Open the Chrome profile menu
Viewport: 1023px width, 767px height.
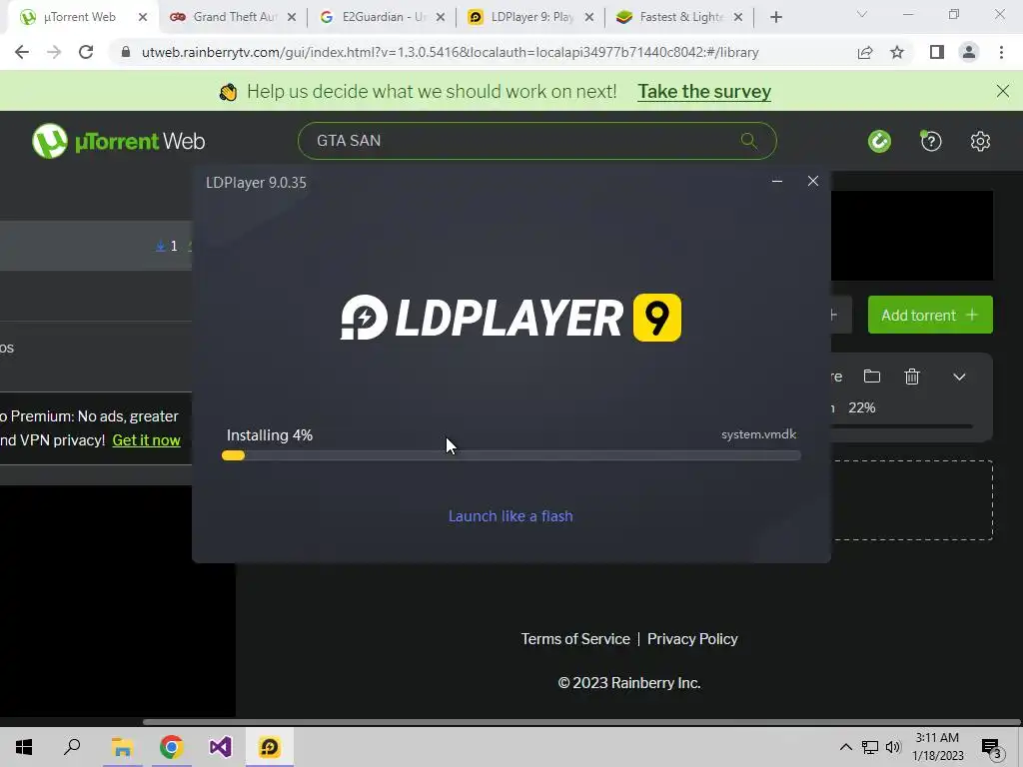coord(969,52)
